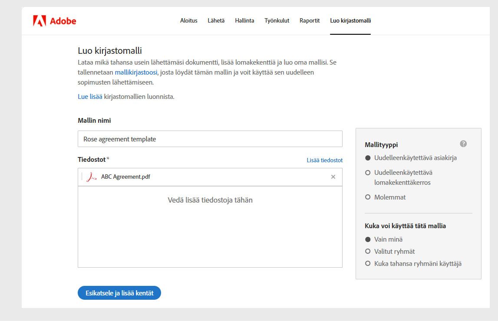Open the Aloitus tab
This screenshot has width=498, height=321.
[x=189, y=21]
